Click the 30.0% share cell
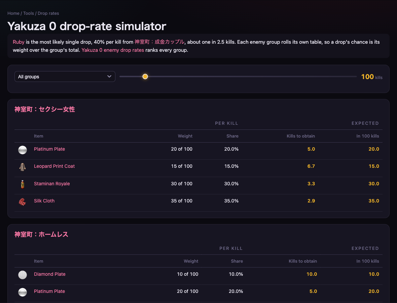This screenshot has width=397, height=303. 231,184
